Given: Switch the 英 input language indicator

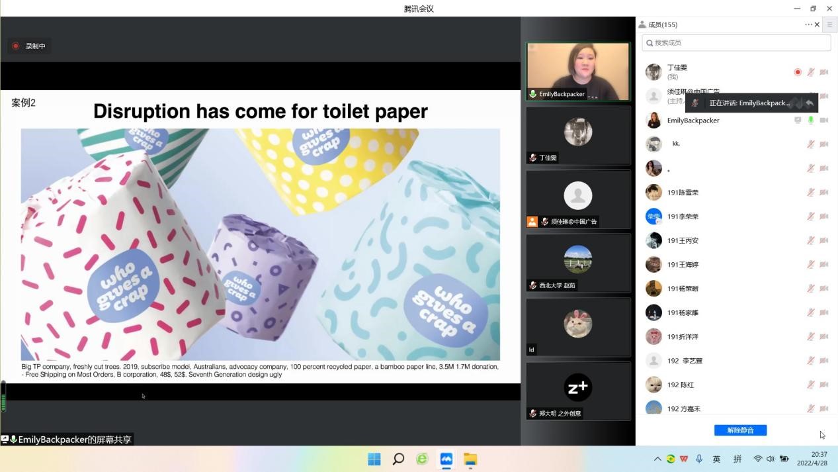Looking at the screenshot, I should (716, 459).
